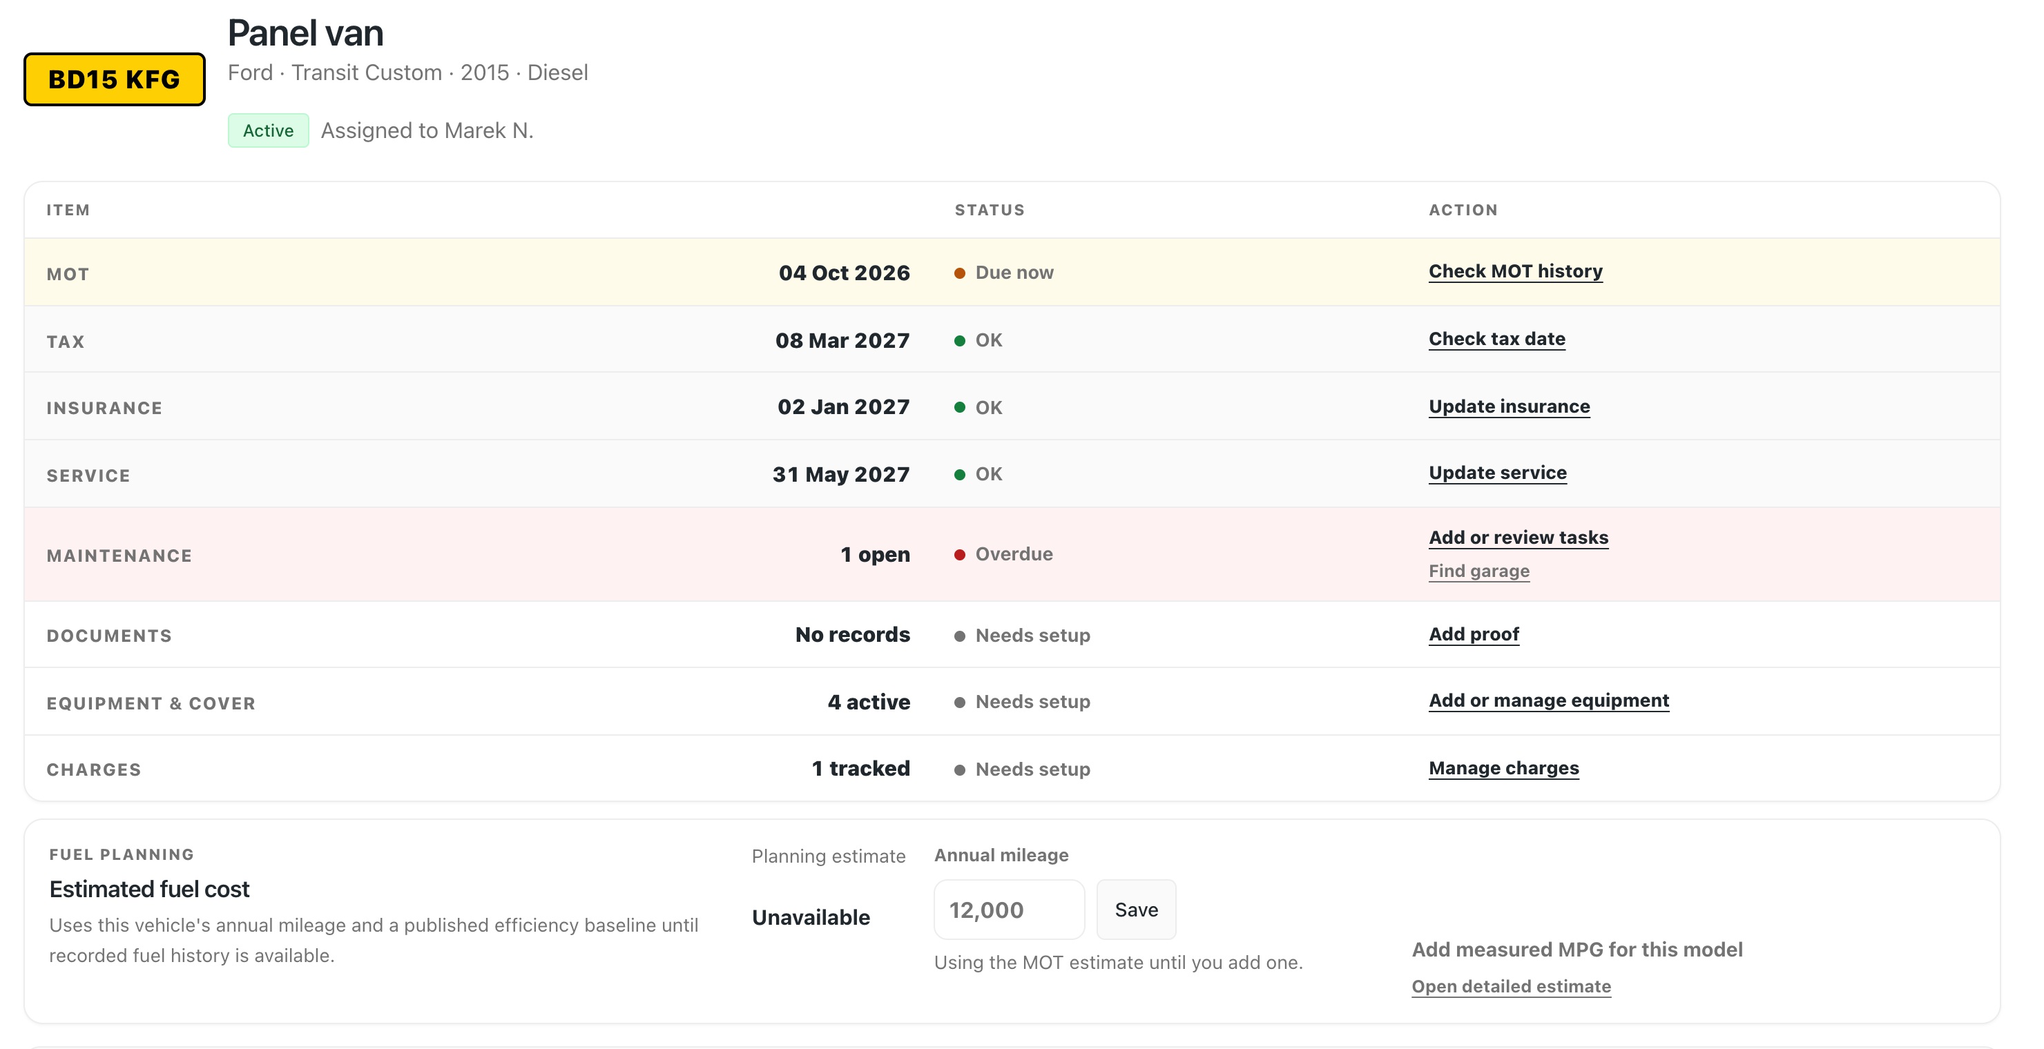Select the Update insurance link

click(1510, 406)
